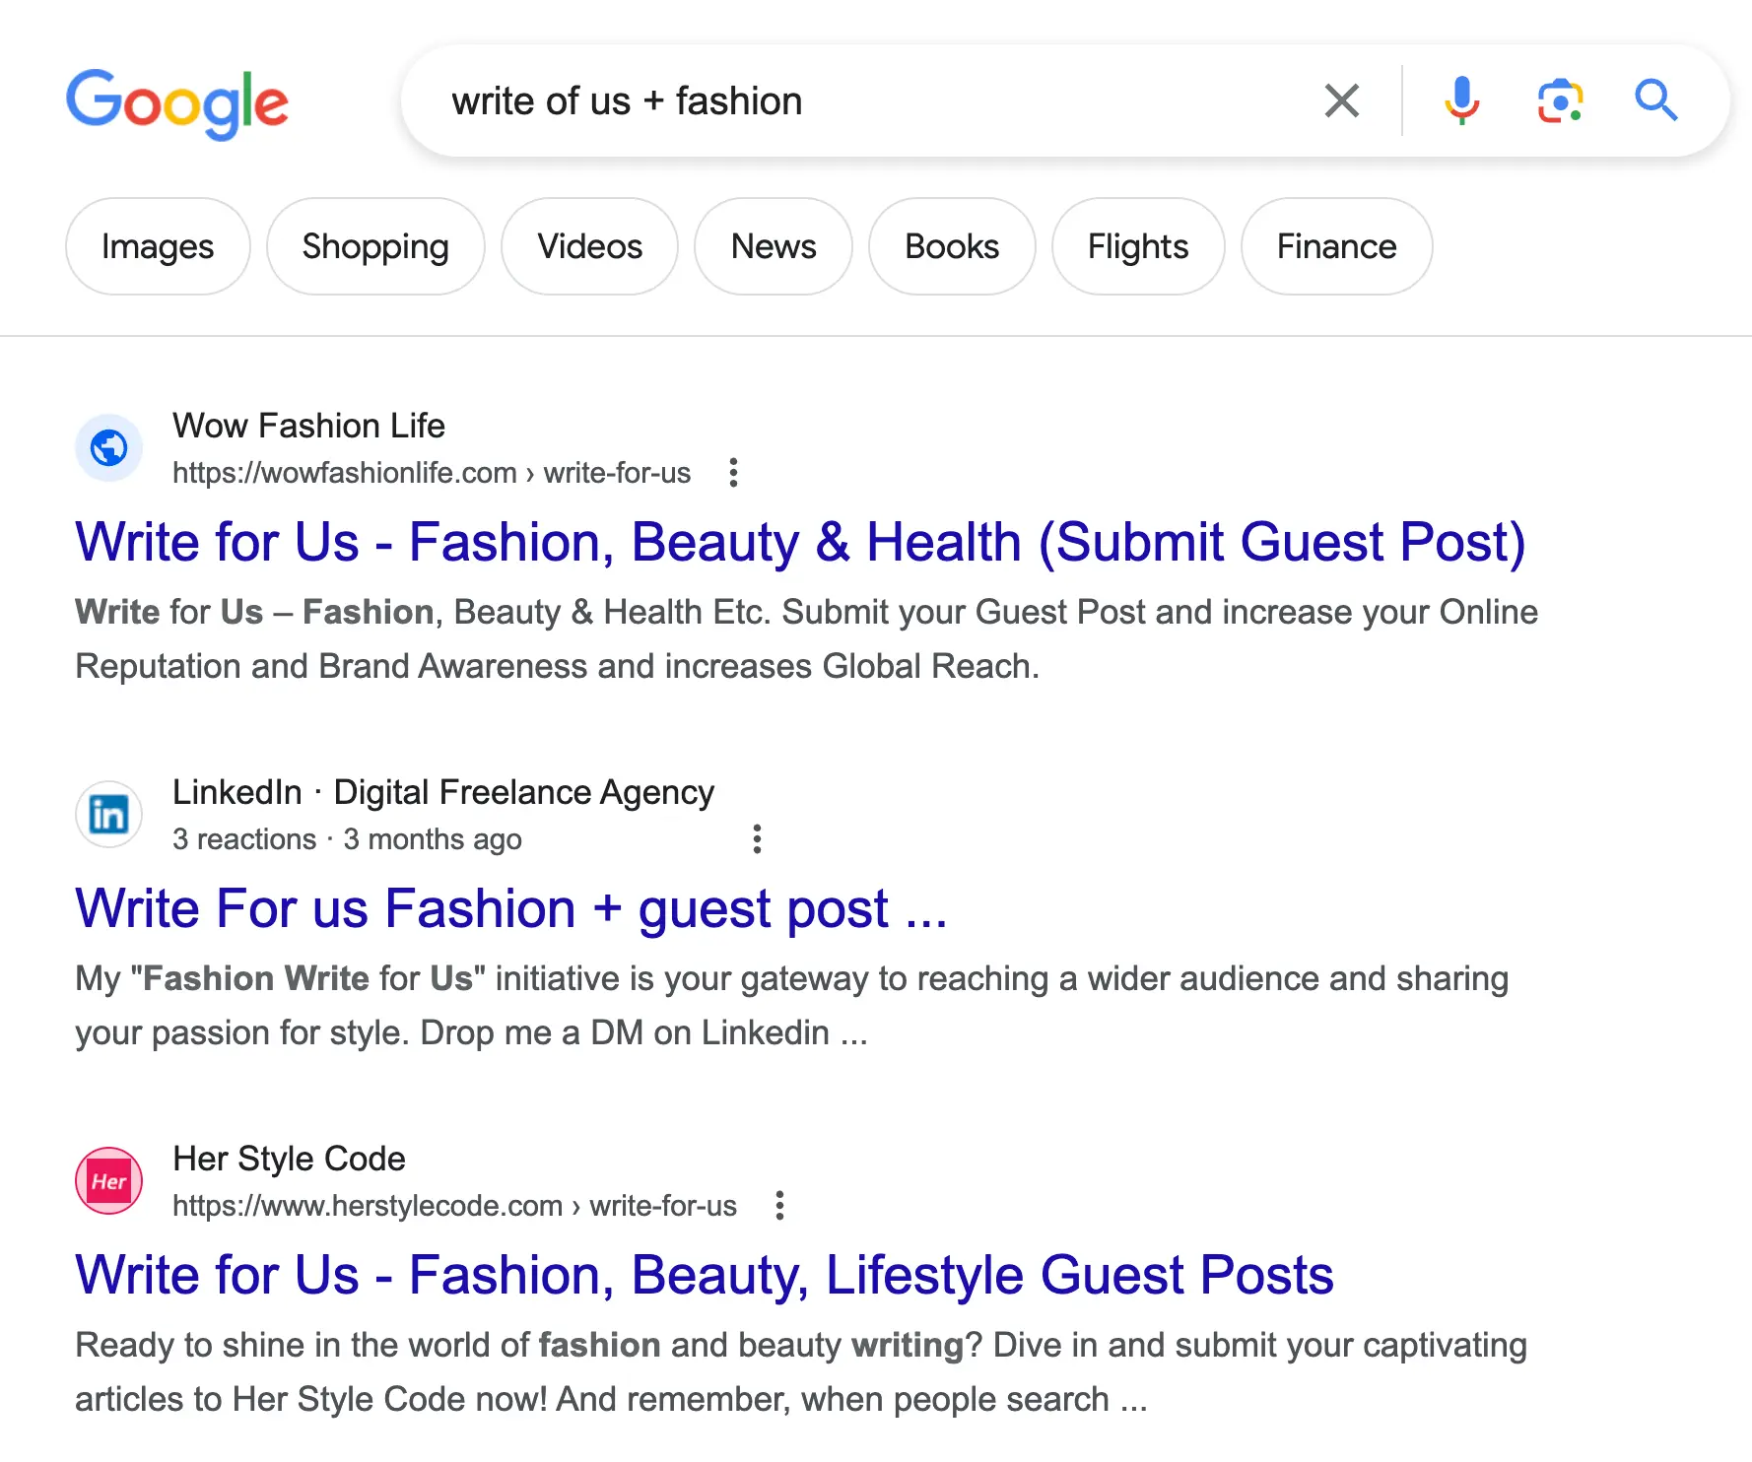Screen dimensions: 1752x1462
Task: Start voice search with microphone icon
Action: 1461,100
